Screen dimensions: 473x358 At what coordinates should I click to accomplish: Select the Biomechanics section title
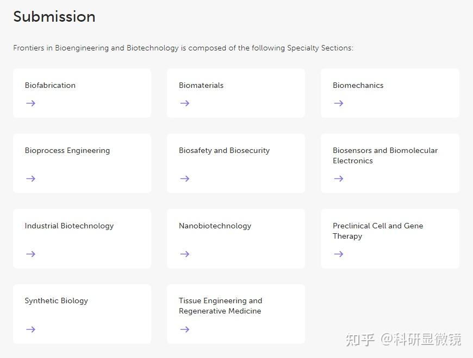(358, 85)
